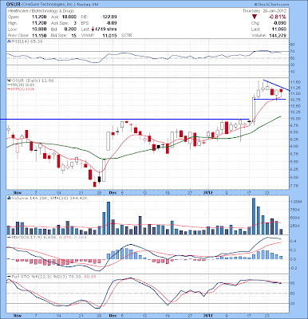Open the StockCharts.com link at top right
The height and width of the screenshot is (319, 308).
tap(271, 4)
